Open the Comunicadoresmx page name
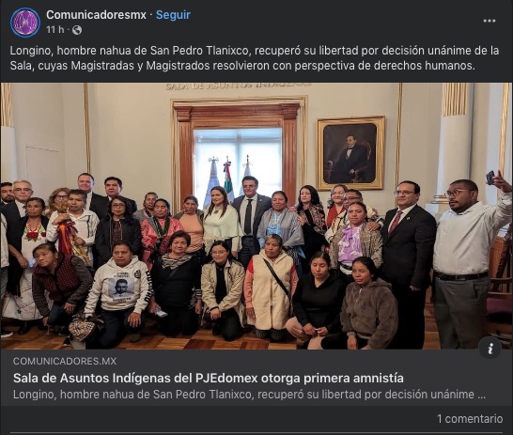The height and width of the screenshot is (435, 513). [96, 15]
